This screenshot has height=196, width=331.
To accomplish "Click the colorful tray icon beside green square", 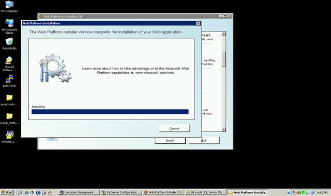I will 299,192.
